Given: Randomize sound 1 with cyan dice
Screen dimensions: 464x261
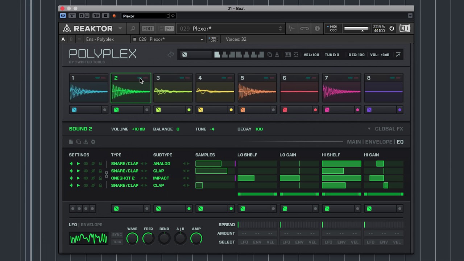Looking at the screenshot, I should coord(74,110).
